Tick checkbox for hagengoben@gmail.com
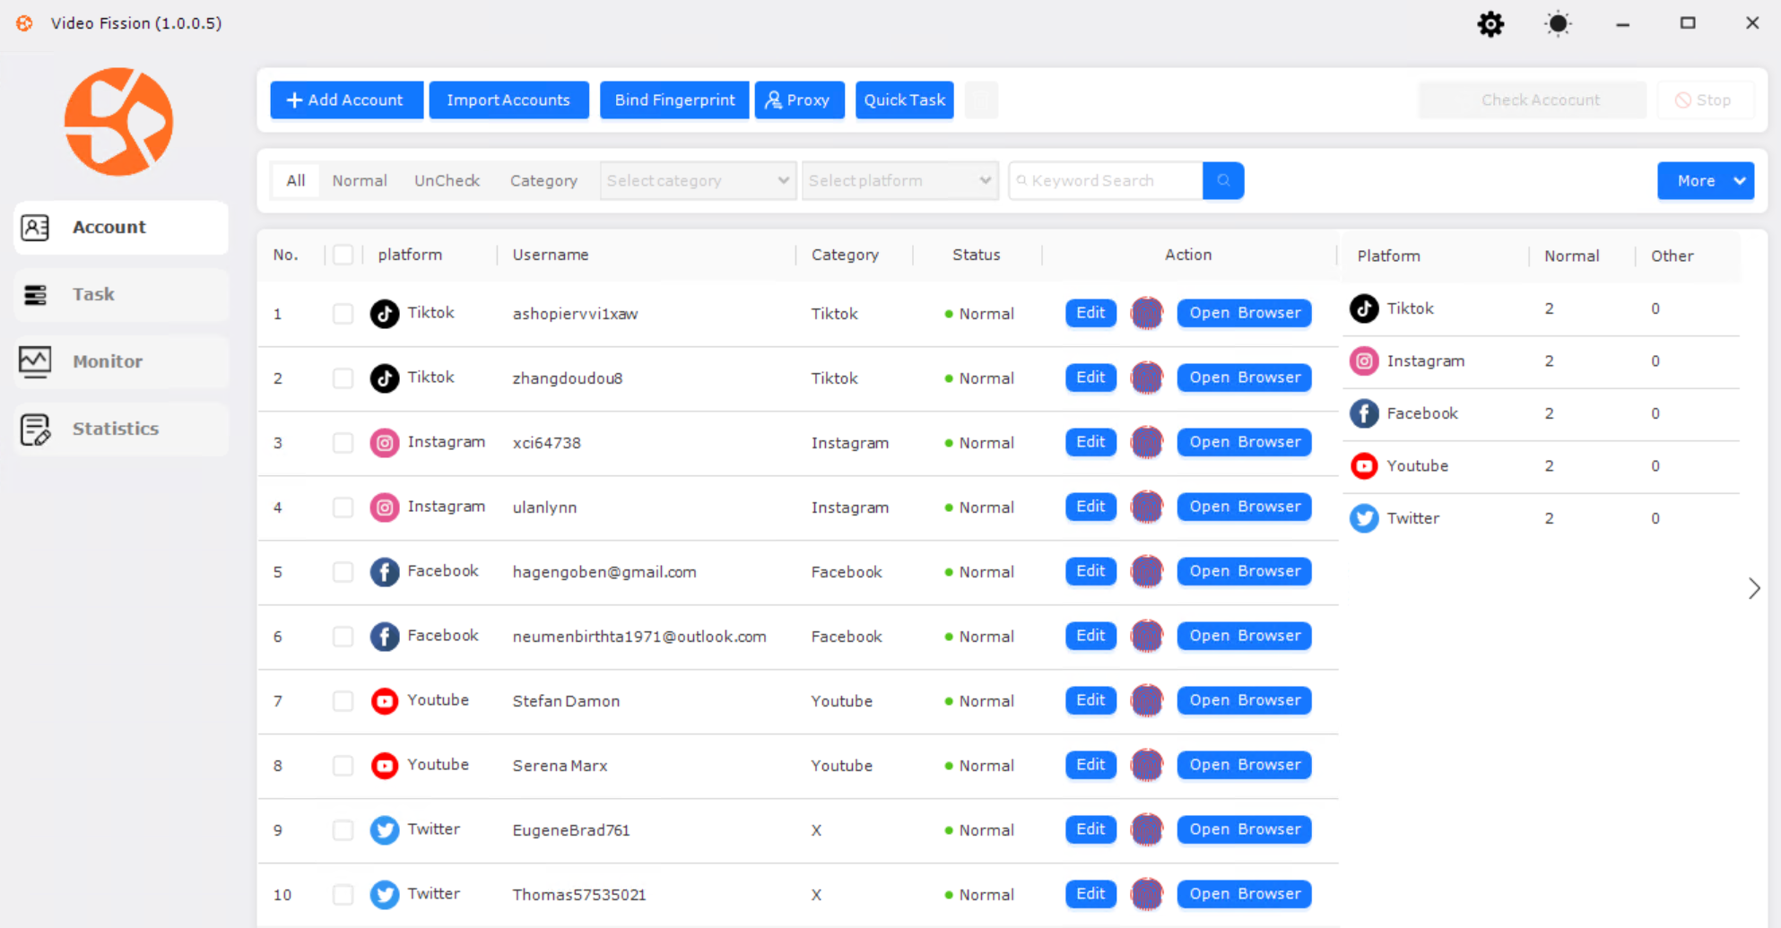The height and width of the screenshot is (928, 1781). 343,572
